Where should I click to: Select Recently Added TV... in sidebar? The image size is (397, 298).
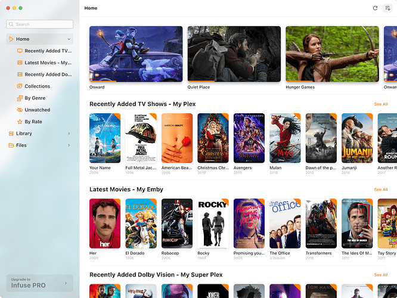48,51
